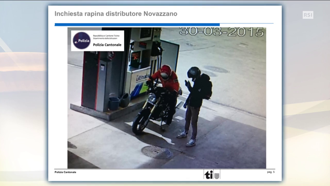Click the 30-03-2015 date stamp

(x=221, y=32)
